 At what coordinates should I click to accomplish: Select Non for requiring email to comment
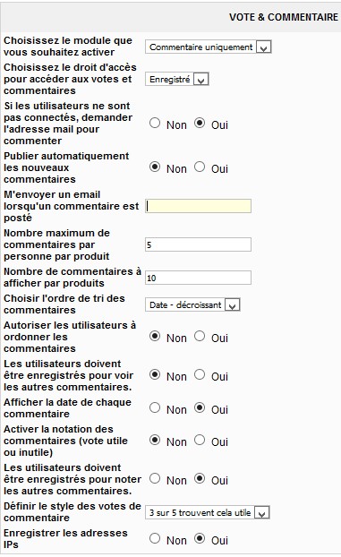(x=155, y=124)
